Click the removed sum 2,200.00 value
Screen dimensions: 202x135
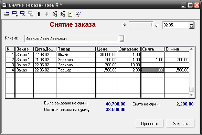click(185, 104)
